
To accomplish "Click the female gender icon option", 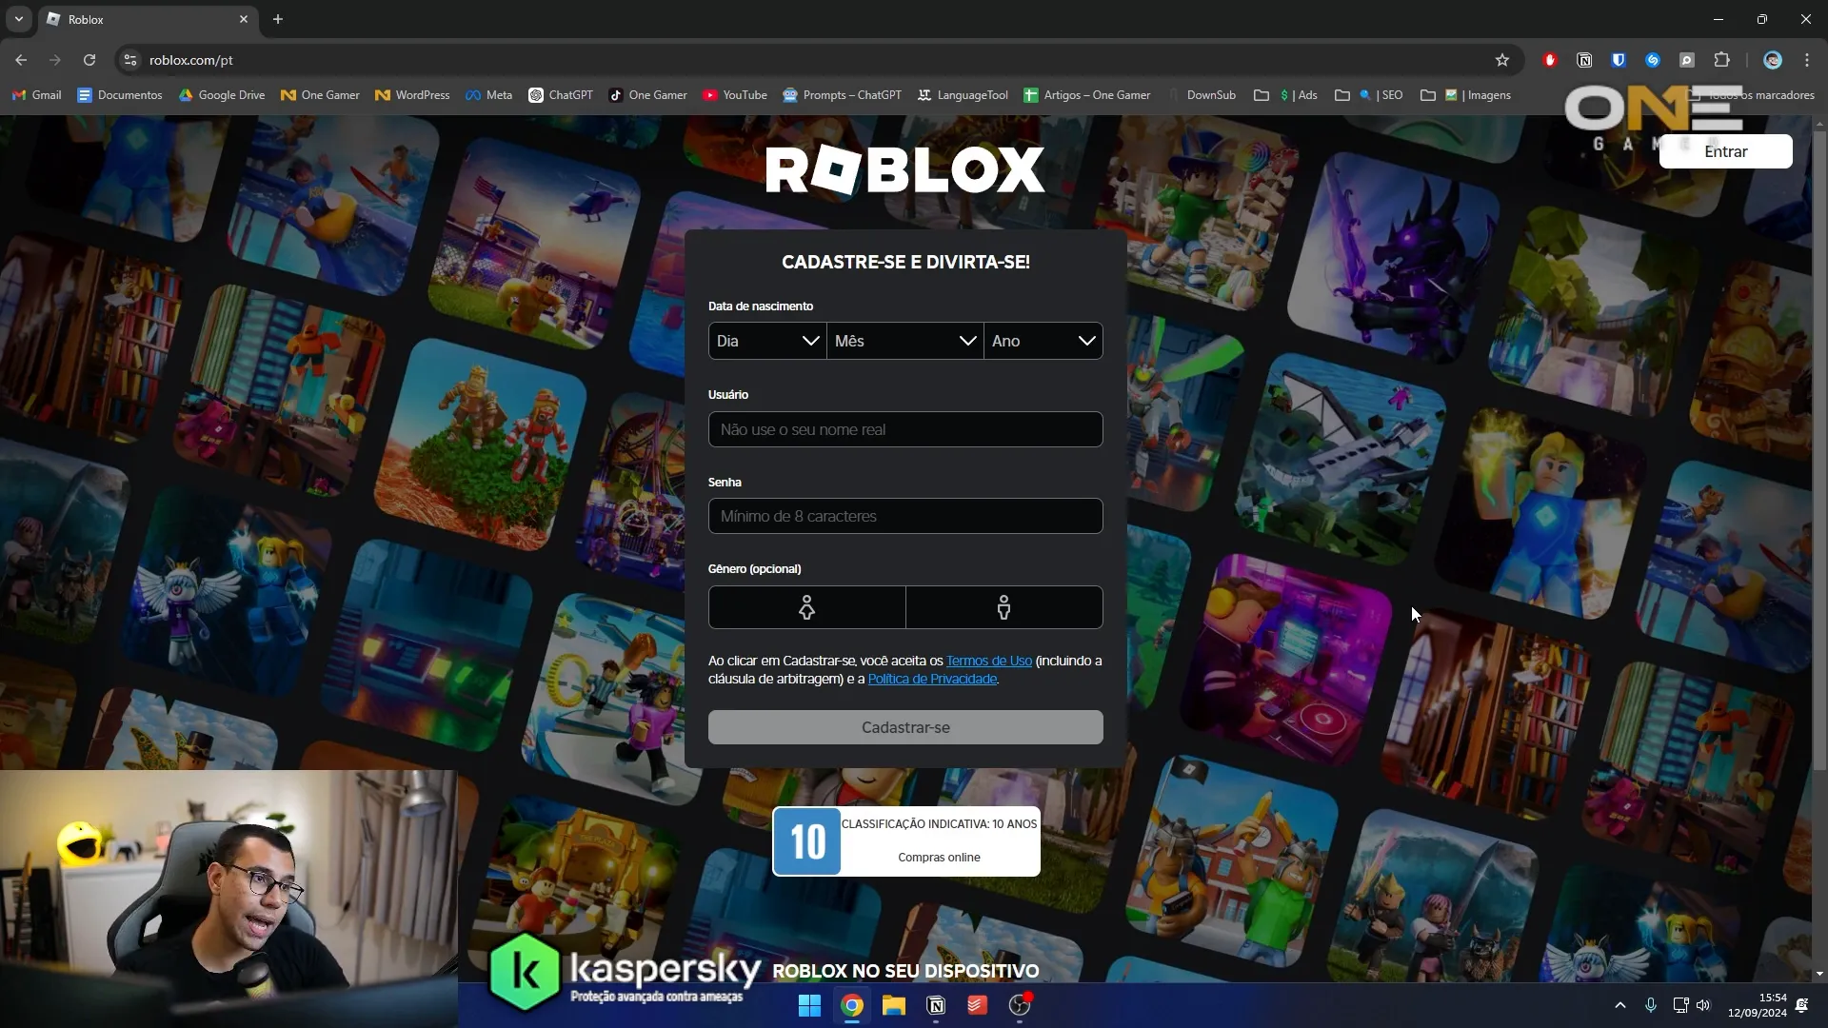I will (806, 607).
